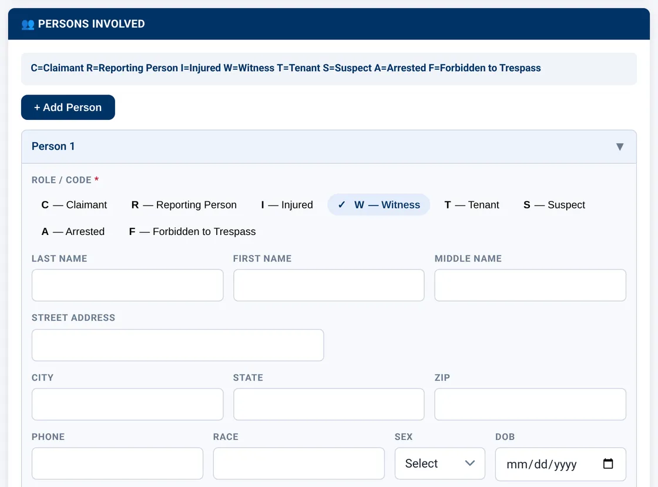Select F — Forbidden to Trespass role

[192, 231]
